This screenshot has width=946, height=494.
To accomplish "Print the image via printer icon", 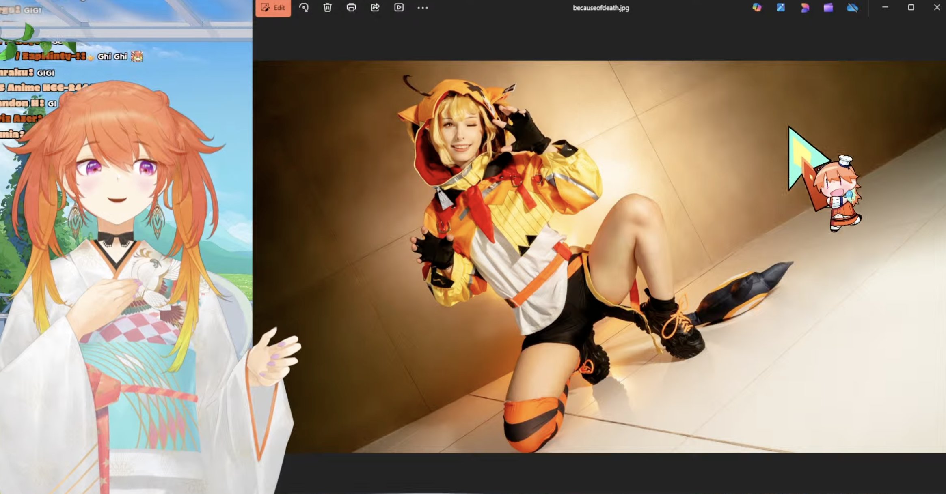I will tap(351, 8).
